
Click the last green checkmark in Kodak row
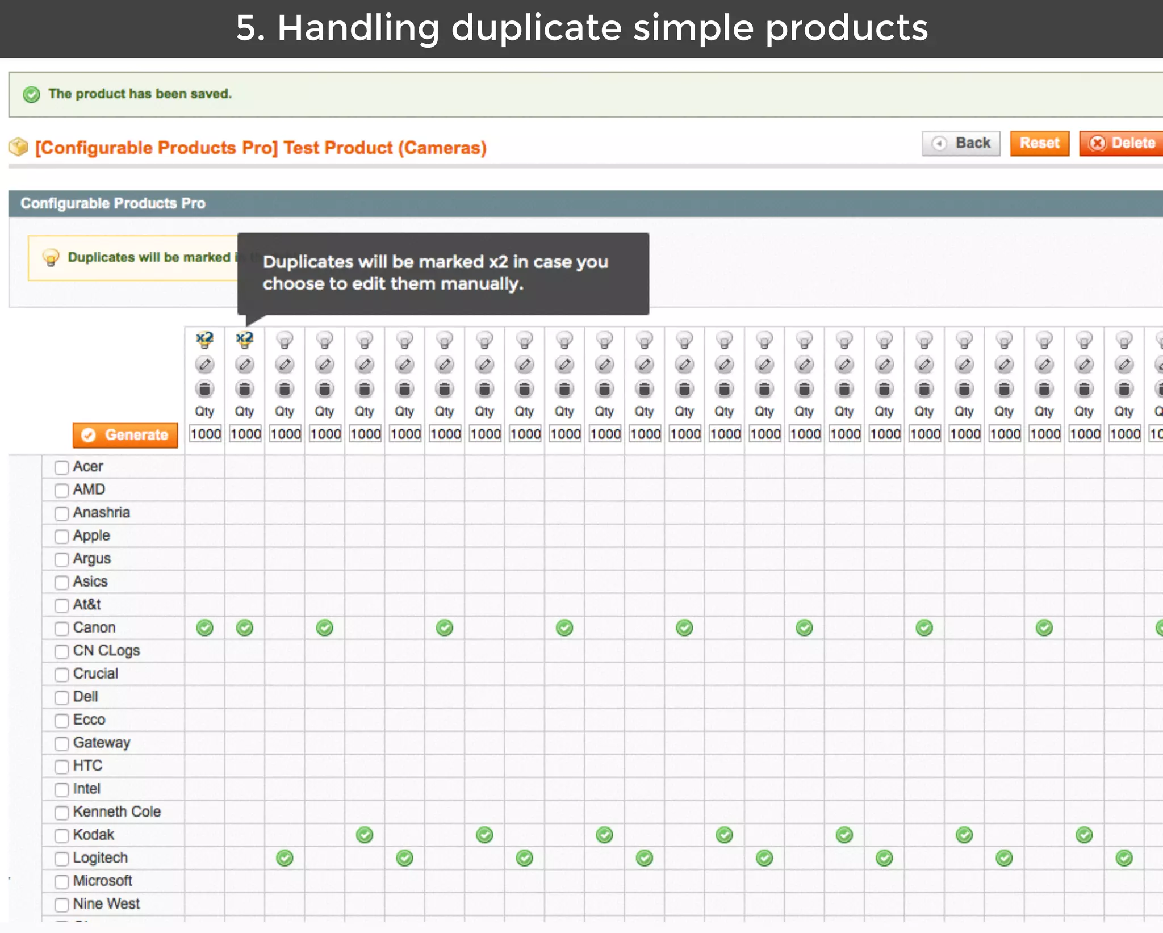pyautogui.click(x=1084, y=835)
